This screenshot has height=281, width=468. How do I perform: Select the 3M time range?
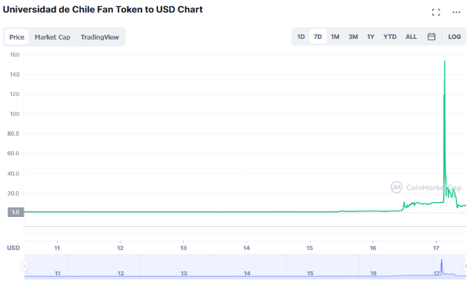(x=353, y=37)
